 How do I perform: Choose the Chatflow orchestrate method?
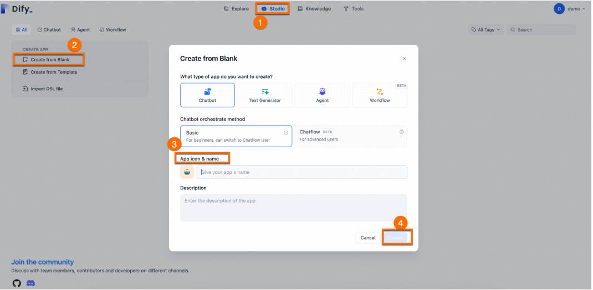pyautogui.click(x=351, y=136)
